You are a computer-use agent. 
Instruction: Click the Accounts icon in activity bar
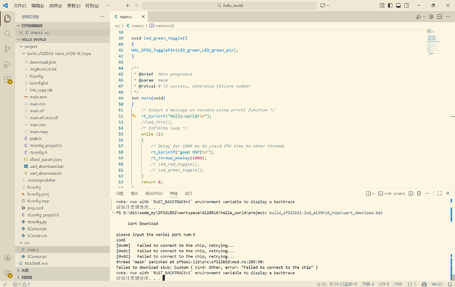(x=7, y=257)
